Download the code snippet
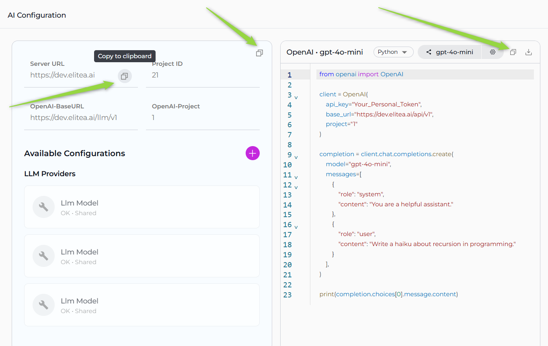This screenshot has width=548, height=346. click(529, 52)
